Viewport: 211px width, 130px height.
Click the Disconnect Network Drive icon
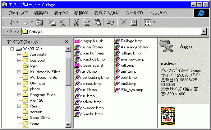63,23
